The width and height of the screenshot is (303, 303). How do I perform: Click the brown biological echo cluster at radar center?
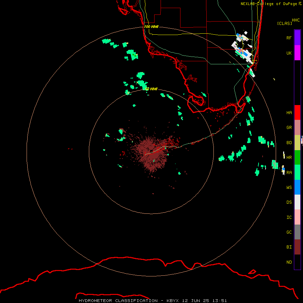pos(152,153)
